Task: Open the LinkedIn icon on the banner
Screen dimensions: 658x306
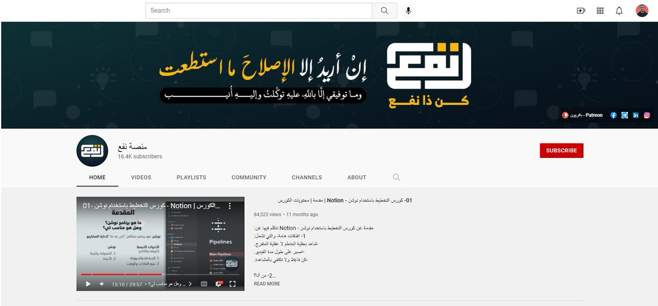Action: 636,115
